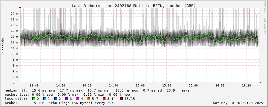Click the red arrow atop the y-axis
This screenshot has height=107, width=268.
(x=20, y=7)
